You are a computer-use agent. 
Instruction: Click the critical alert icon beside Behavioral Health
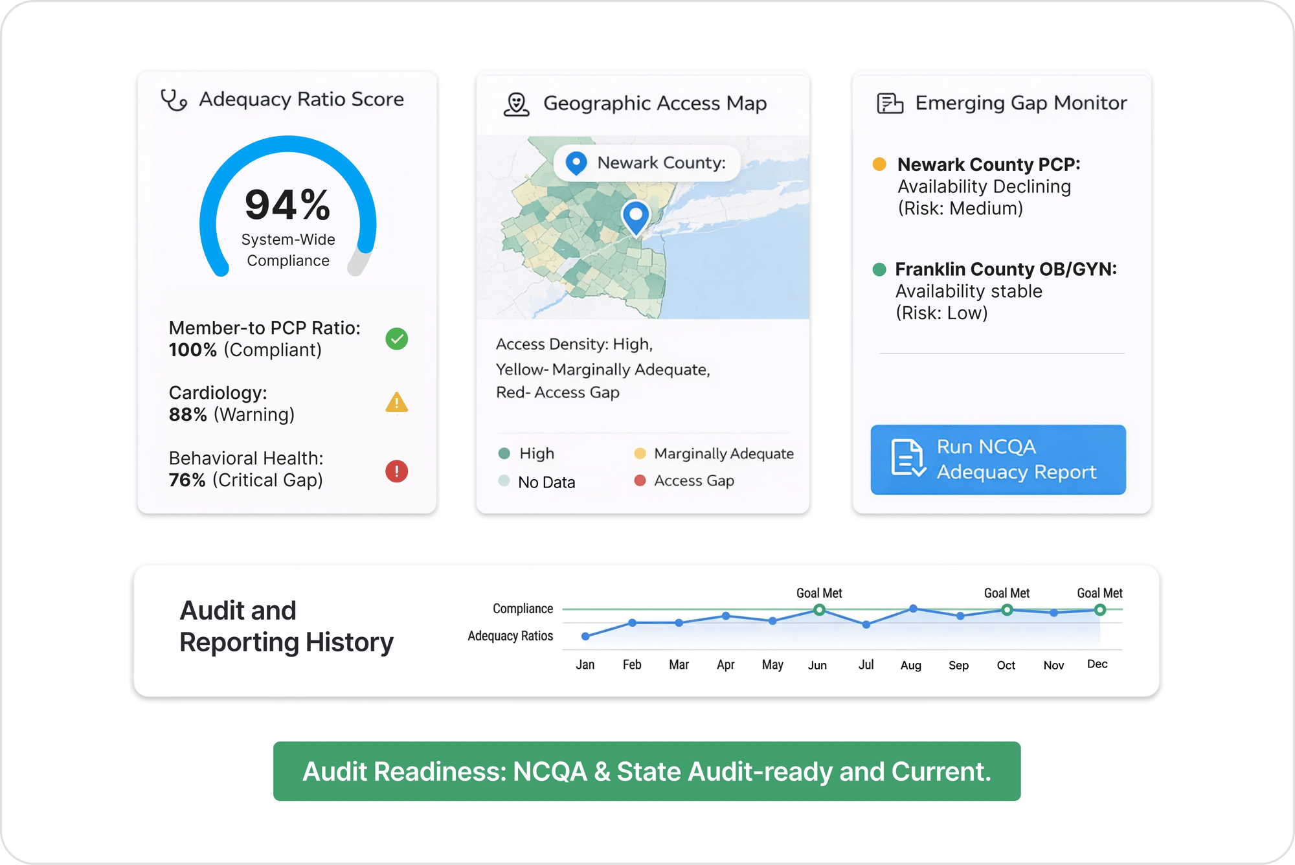tap(396, 472)
